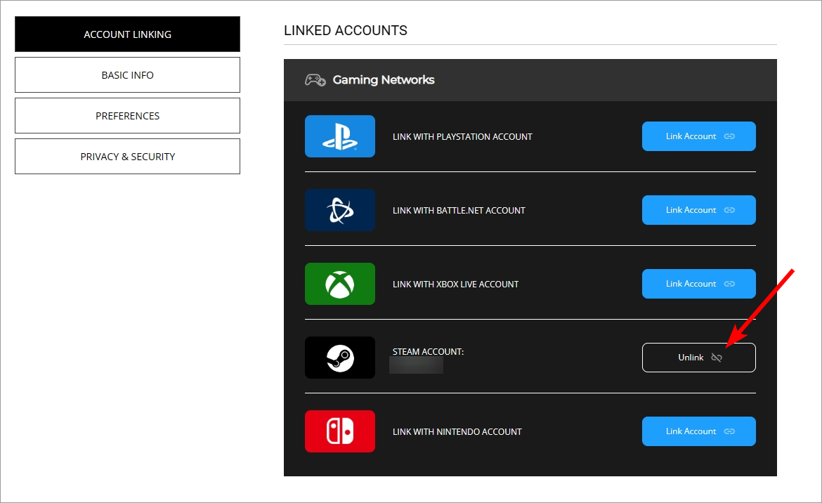Click the Steam Account label text
The height and width of the screenshot is (503, 822).
(x=429, y=351)
